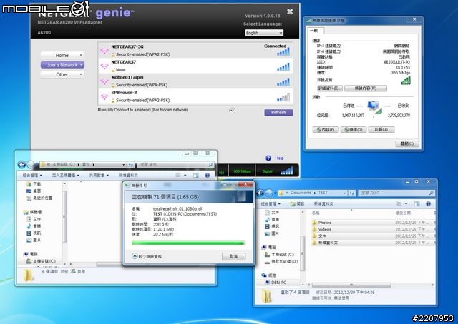Image resolution: width=458 pixels, height=324 pixels.
Task: Select the Photos folder icon
Action: (315, 223)
